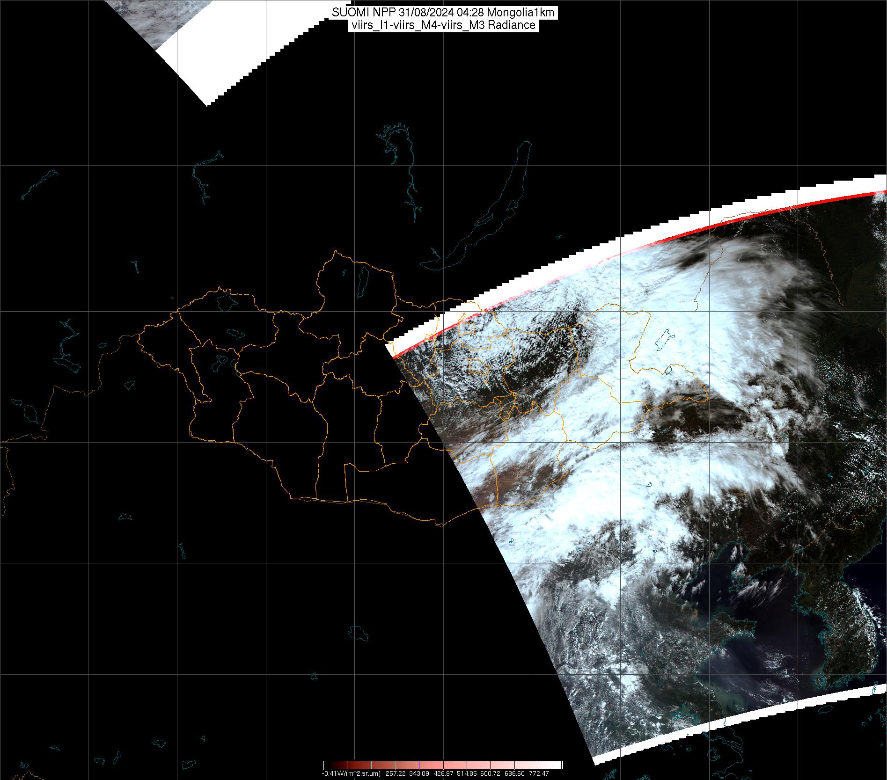Click the white end of the radiance colorbar
The image size is (887, 780).
557,765
